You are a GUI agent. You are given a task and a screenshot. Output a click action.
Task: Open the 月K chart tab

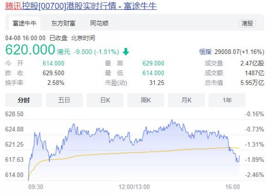click(186, 100)
